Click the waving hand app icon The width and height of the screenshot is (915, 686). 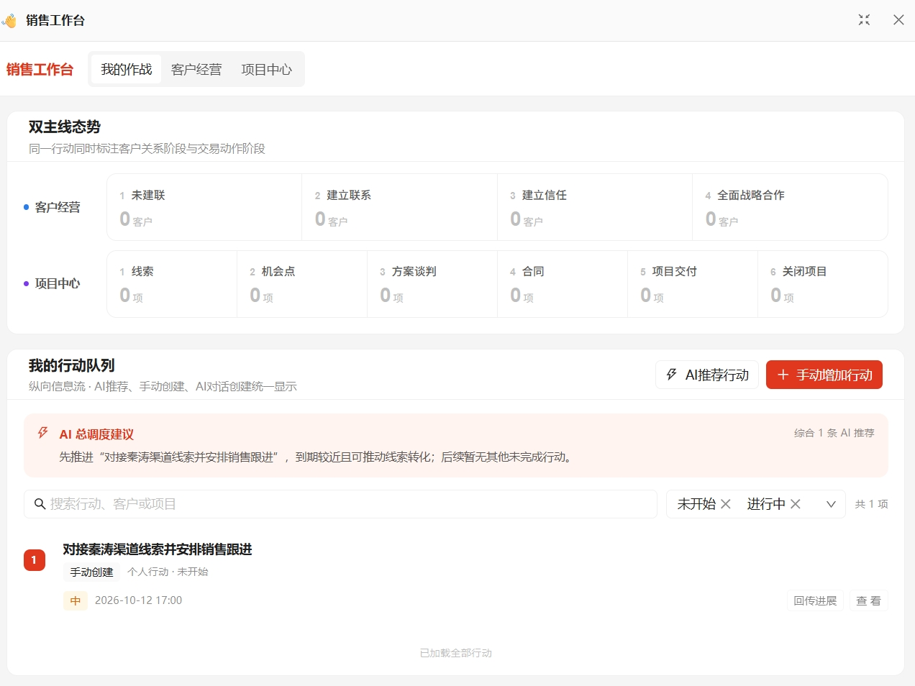point(9,21)
